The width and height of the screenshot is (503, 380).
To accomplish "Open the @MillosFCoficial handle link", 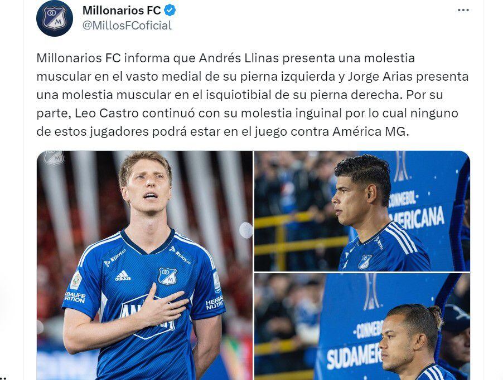I will 127,26.
